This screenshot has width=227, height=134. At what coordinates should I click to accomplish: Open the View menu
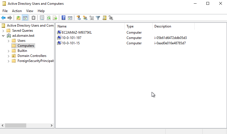point(30,11)
